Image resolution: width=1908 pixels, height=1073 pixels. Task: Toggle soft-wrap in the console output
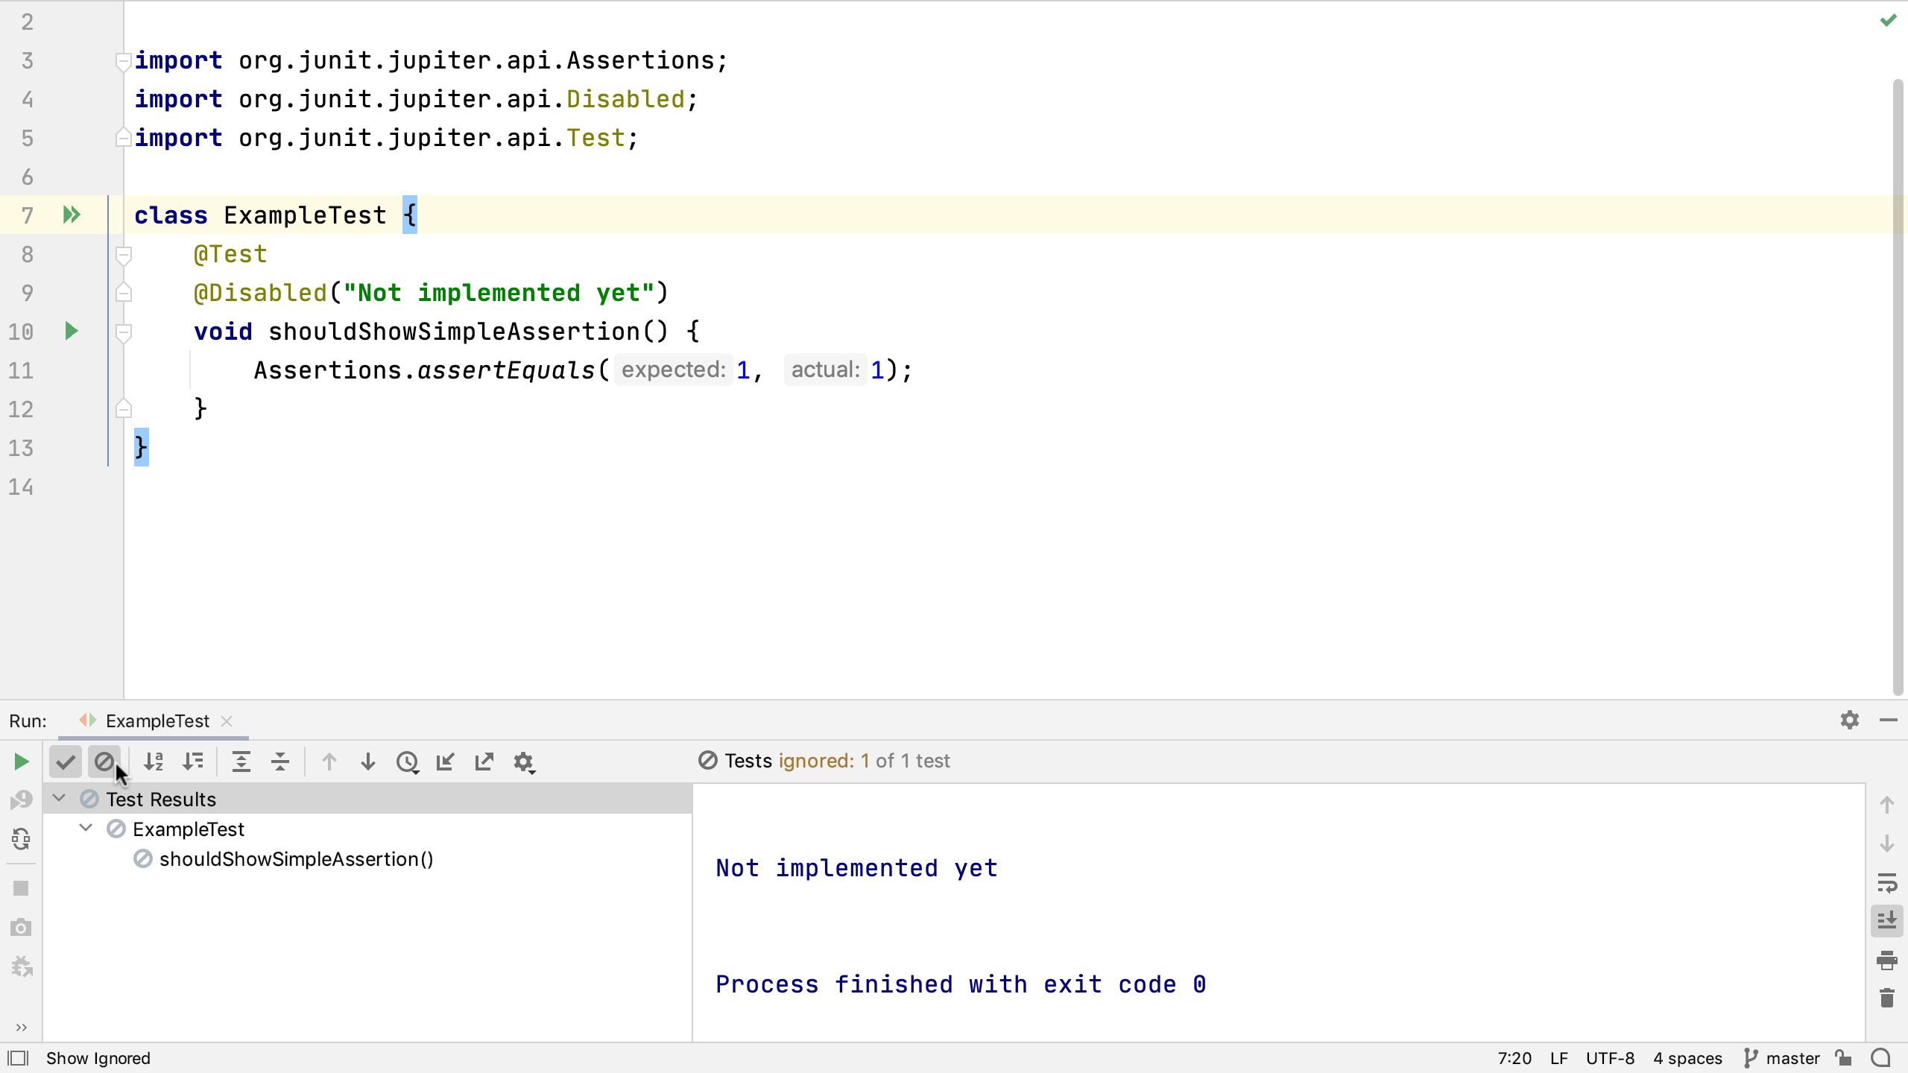pyautogui.click(x=1887, y=883)
